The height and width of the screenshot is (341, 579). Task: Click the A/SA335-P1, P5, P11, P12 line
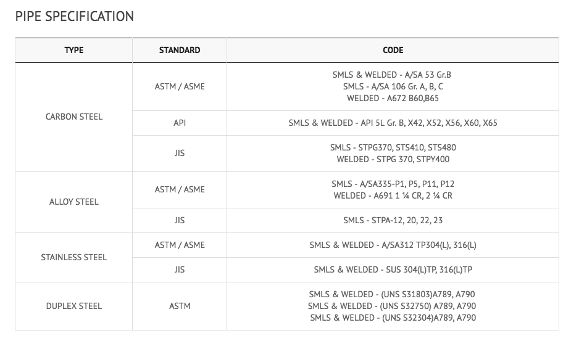coord(393,184)
